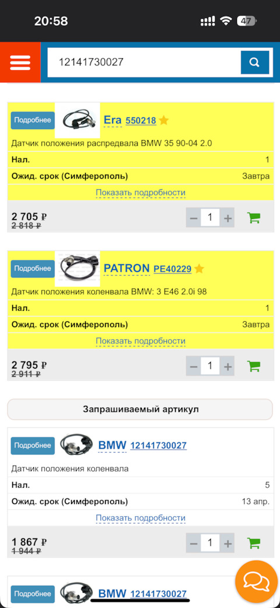Decrease quantity for PATRON PE40229 item
The image size is (280, 608).
[194, 366]
